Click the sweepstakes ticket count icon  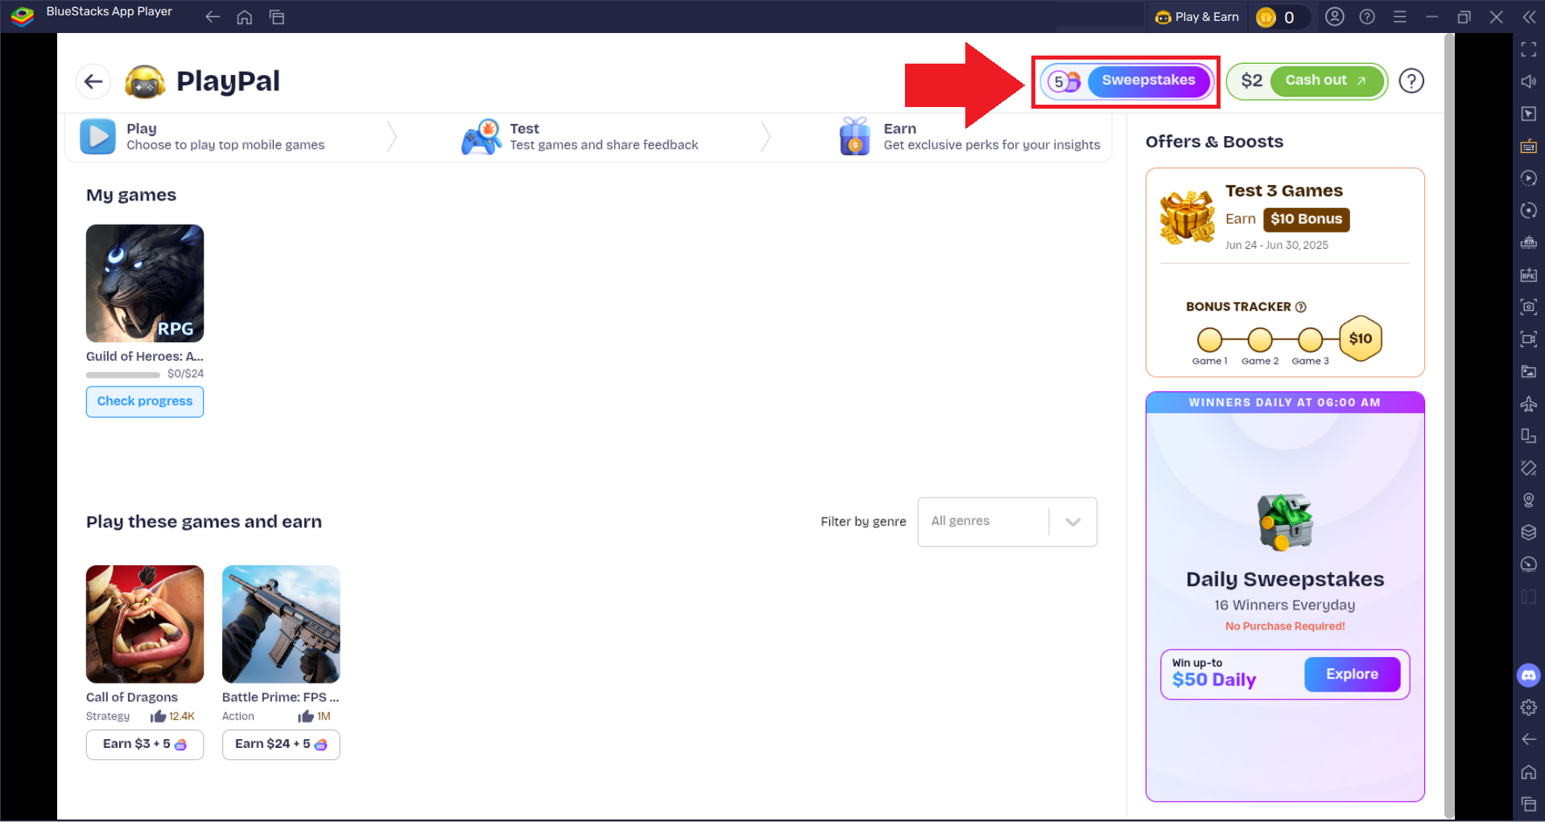point(1064,81)
